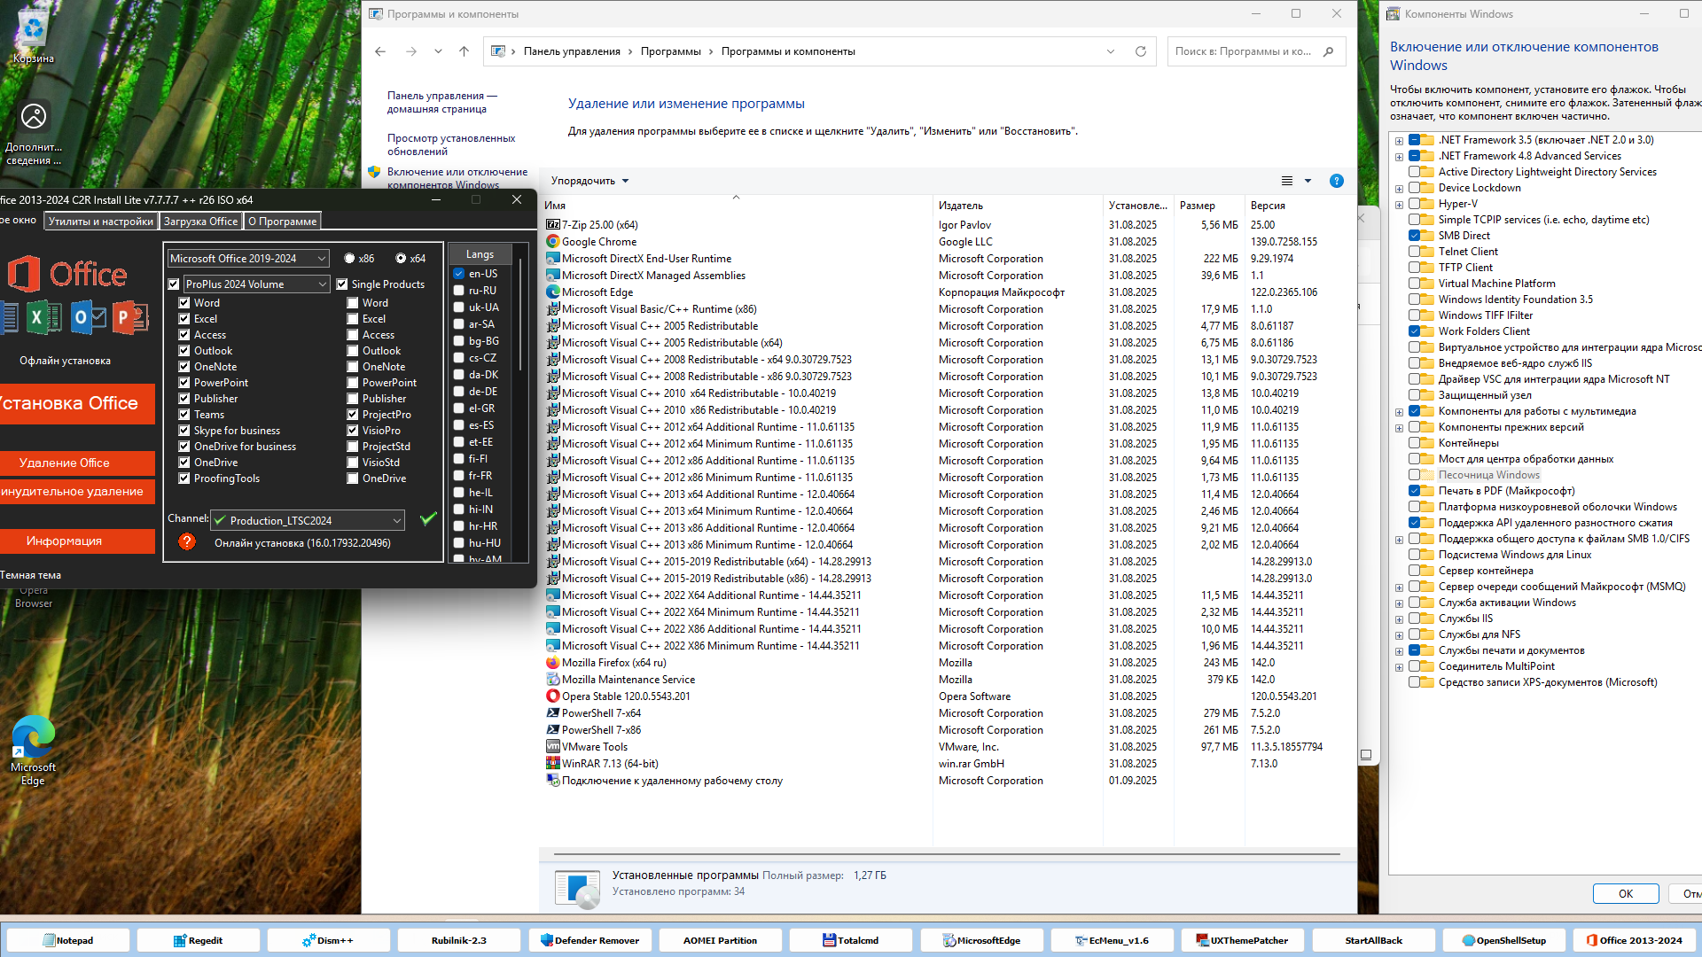Viewport: 1702px width, 957px height.
Task: Click the Langs list scrollbar
Action: (x=520, y=315)
